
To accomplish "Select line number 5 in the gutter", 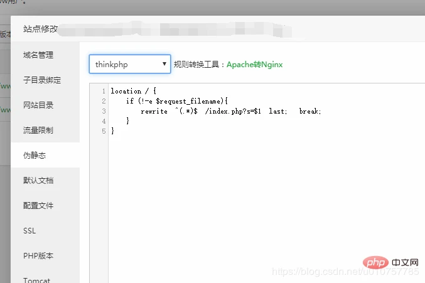I will click(104, 131).
